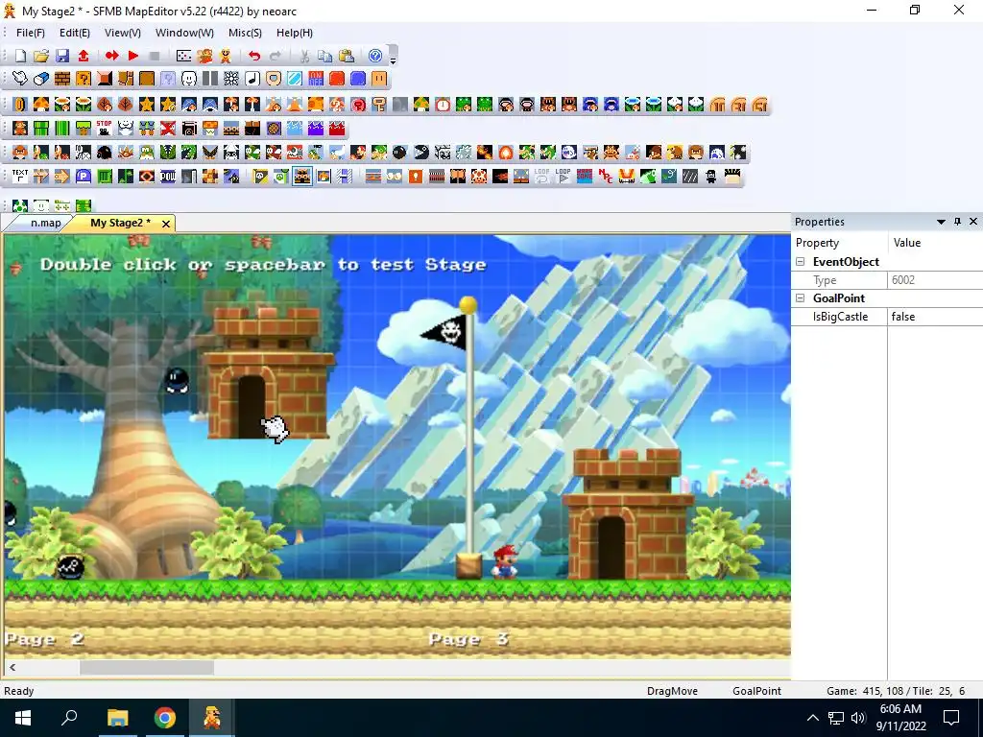Open Windows Start menu
The image size is (983, 737).
23,718
